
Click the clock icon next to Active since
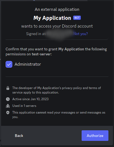(x=8, y=99)
